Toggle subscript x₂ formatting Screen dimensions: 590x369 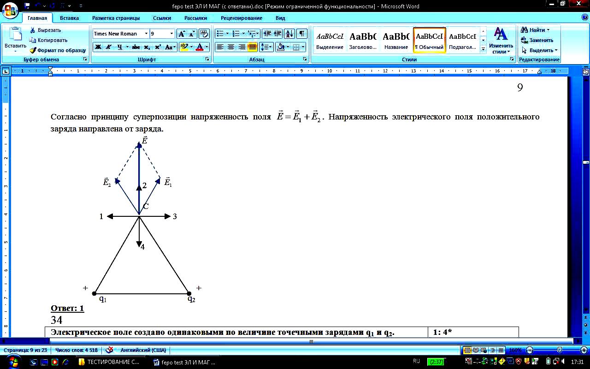(x=147, y=47)
